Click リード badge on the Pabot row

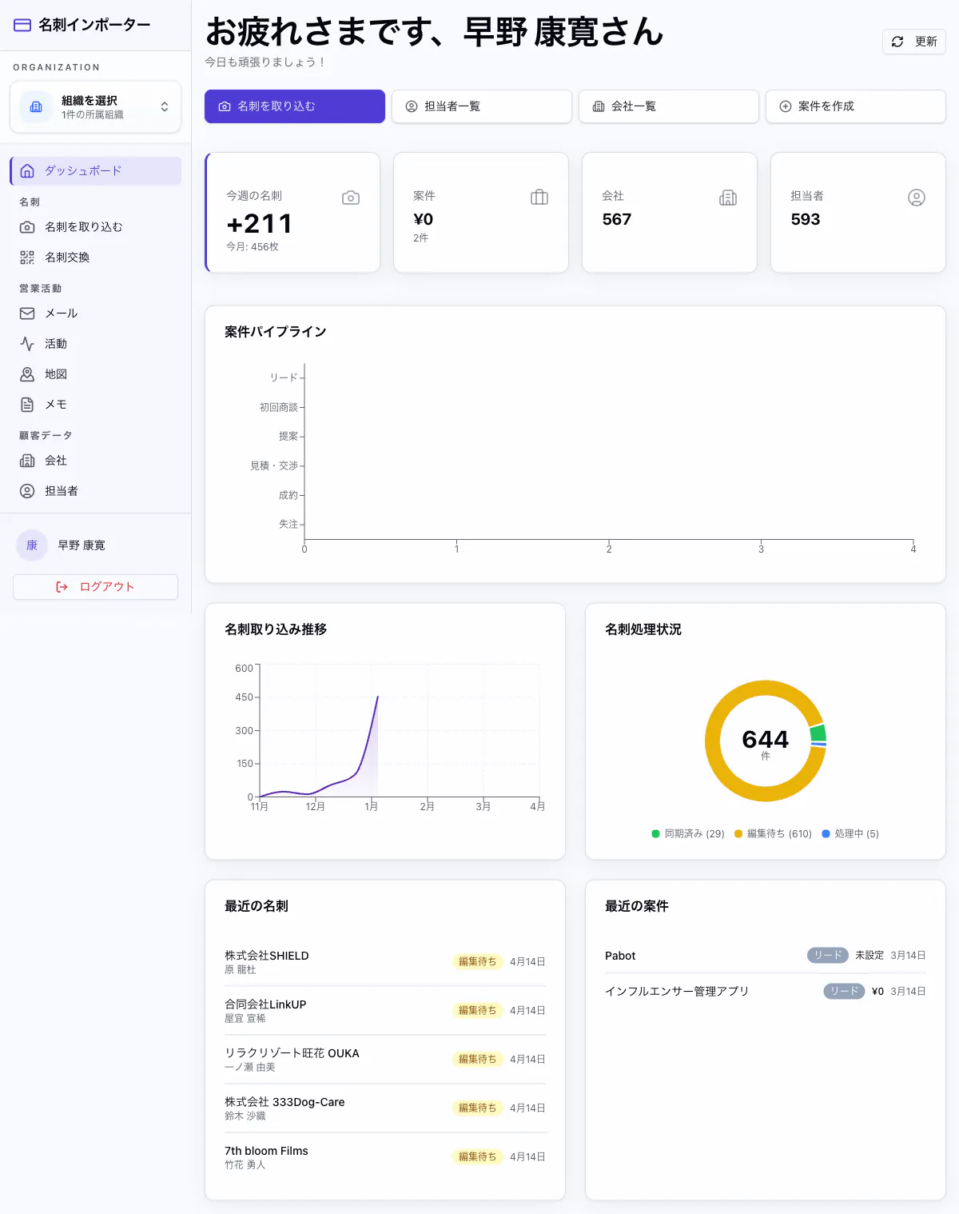[x=828, y=956]
